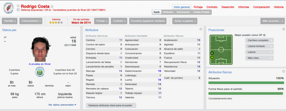Click the player face portrait
The image size is (286, 111).
40,49
